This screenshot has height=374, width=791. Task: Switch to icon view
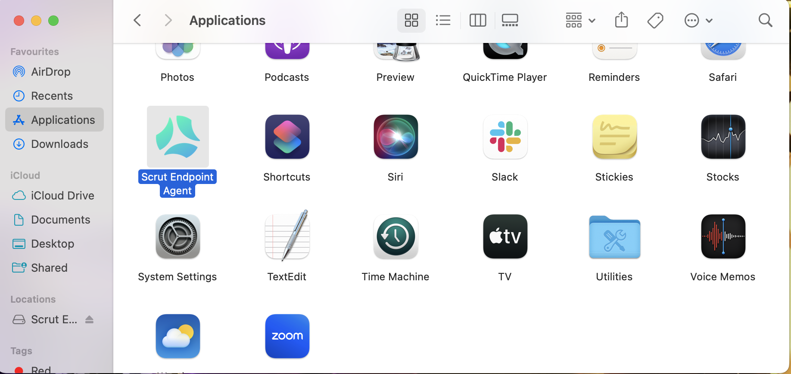[411, 20]
